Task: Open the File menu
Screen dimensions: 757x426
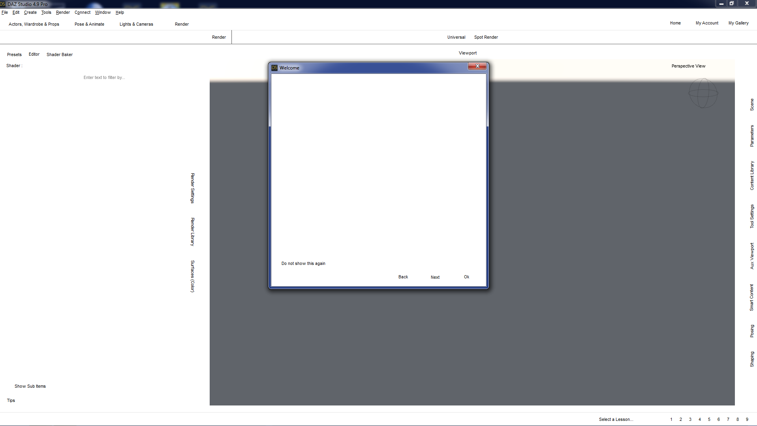Action: (5, 13)
